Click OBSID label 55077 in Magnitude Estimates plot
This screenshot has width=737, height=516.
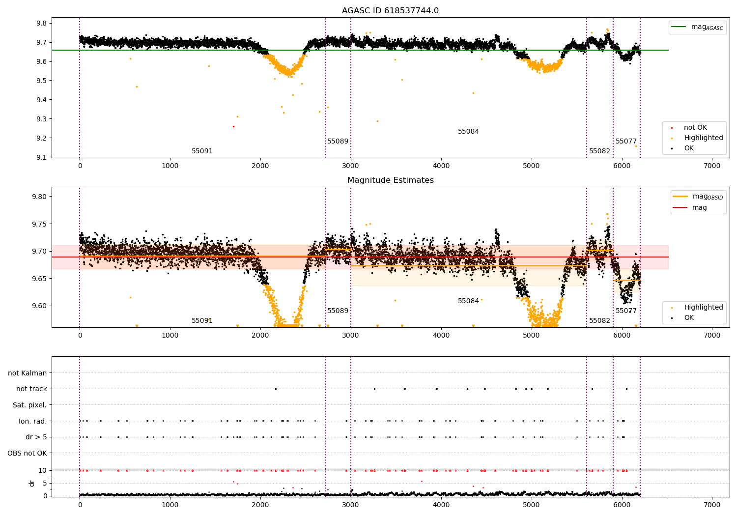[x=626, y=311]
